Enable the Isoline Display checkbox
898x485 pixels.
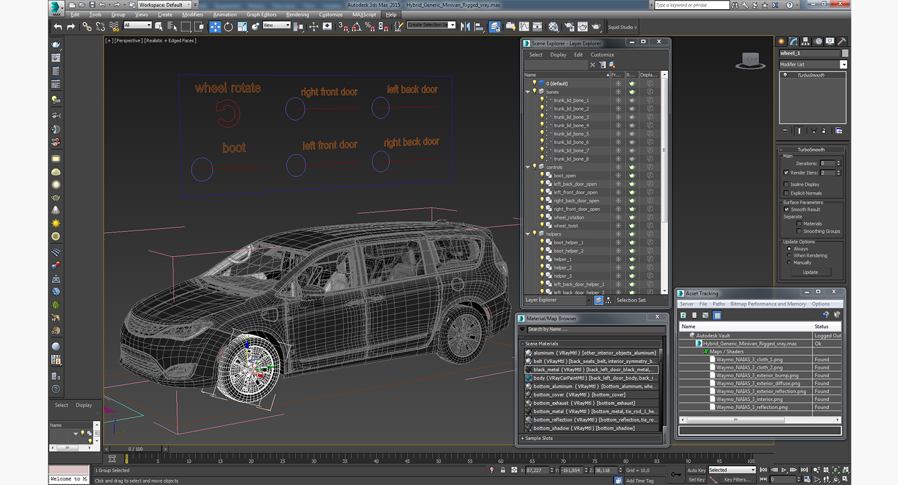pos(786,184)
